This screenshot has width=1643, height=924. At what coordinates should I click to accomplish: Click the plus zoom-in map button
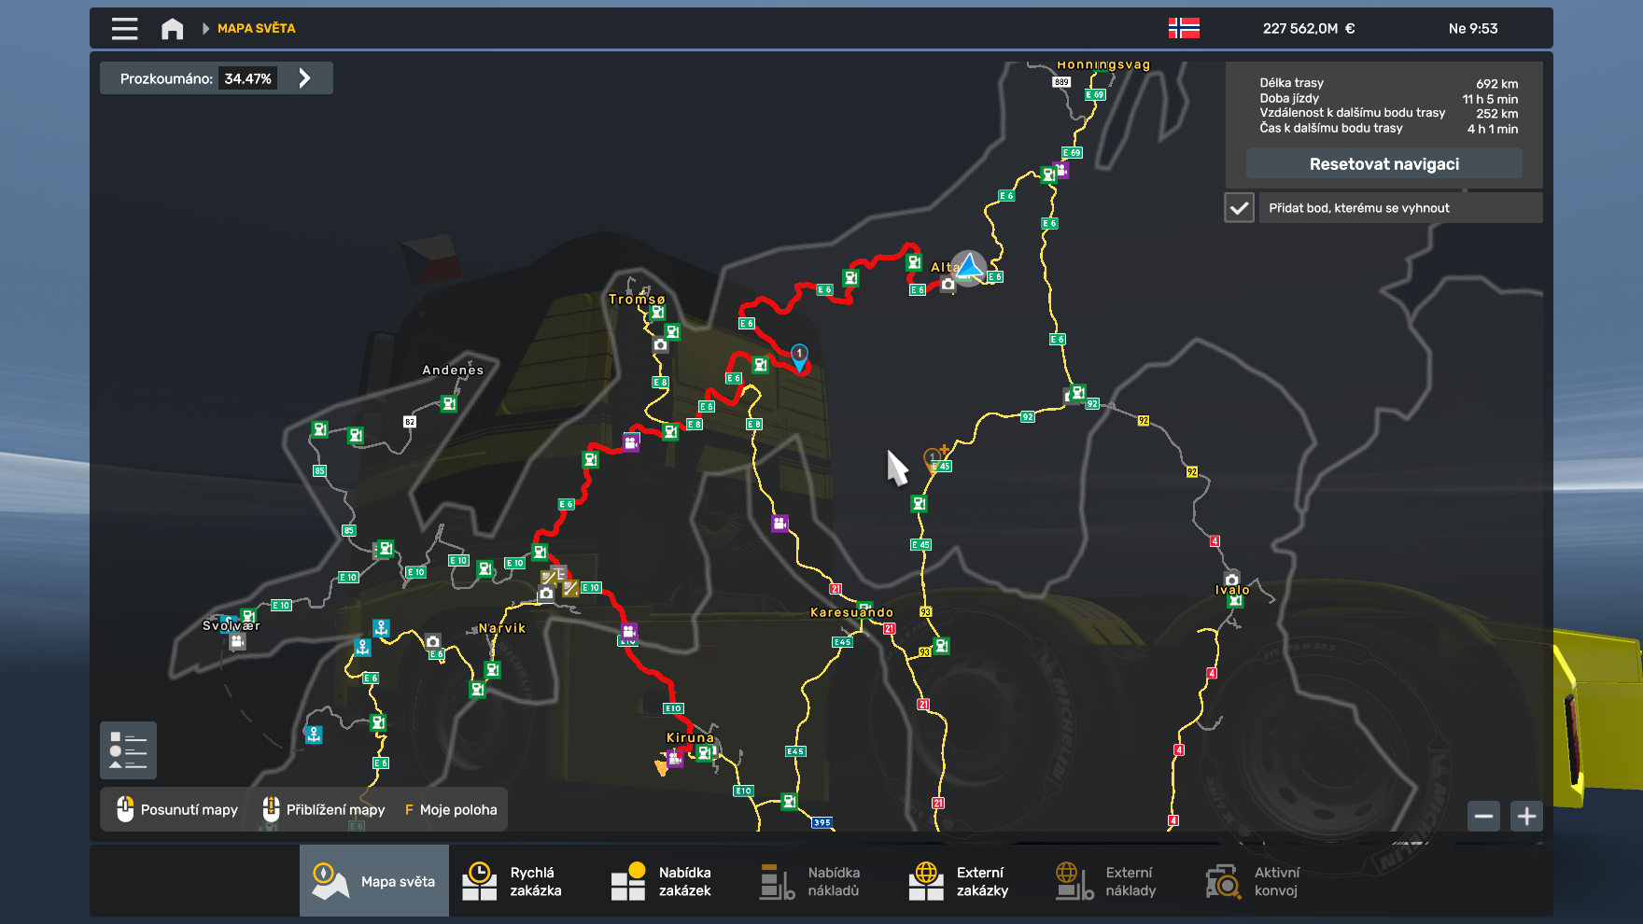[1526, 816]
